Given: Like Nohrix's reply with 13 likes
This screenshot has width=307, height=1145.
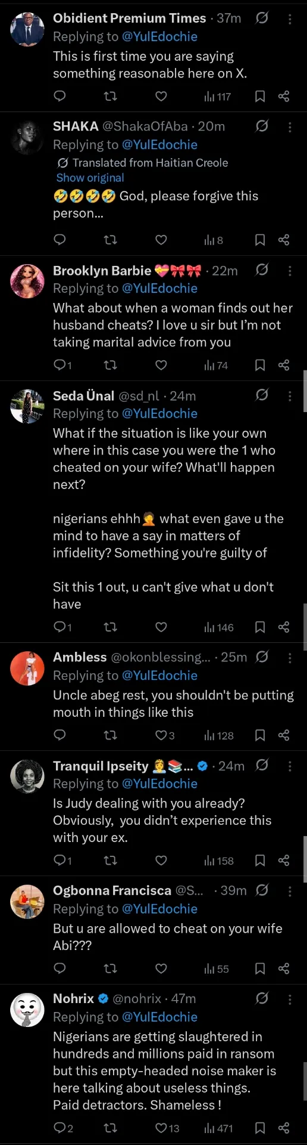Looking at the screenshot, I should 167,1128.
